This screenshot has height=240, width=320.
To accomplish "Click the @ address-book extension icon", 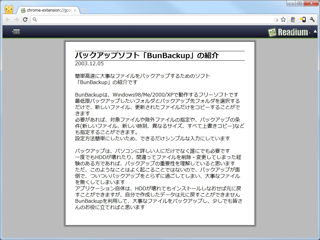I will point(293,19).
